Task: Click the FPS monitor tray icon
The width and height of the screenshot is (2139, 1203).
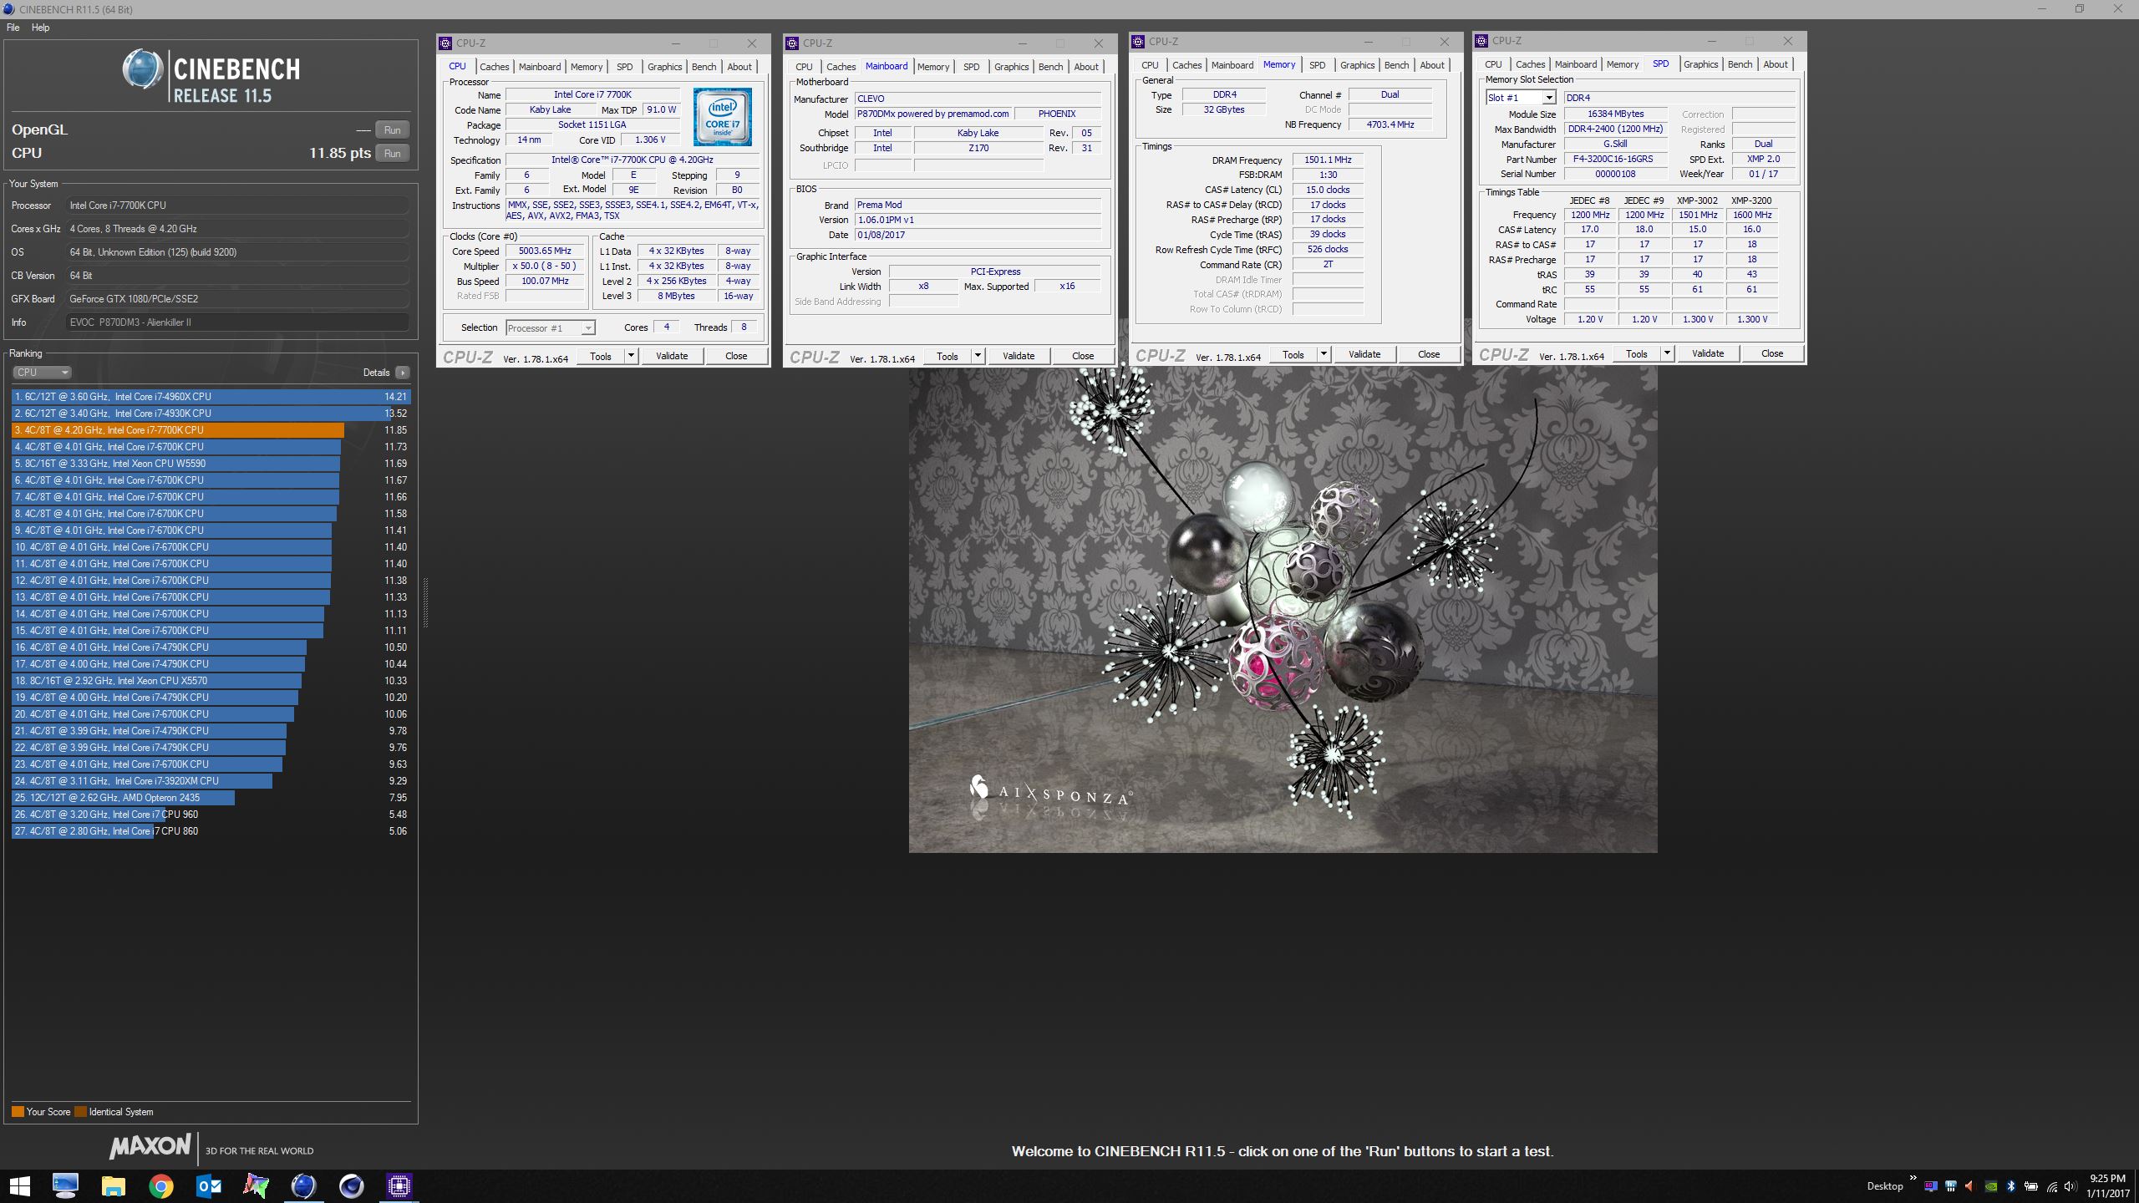Action: click(1930, 1186)
